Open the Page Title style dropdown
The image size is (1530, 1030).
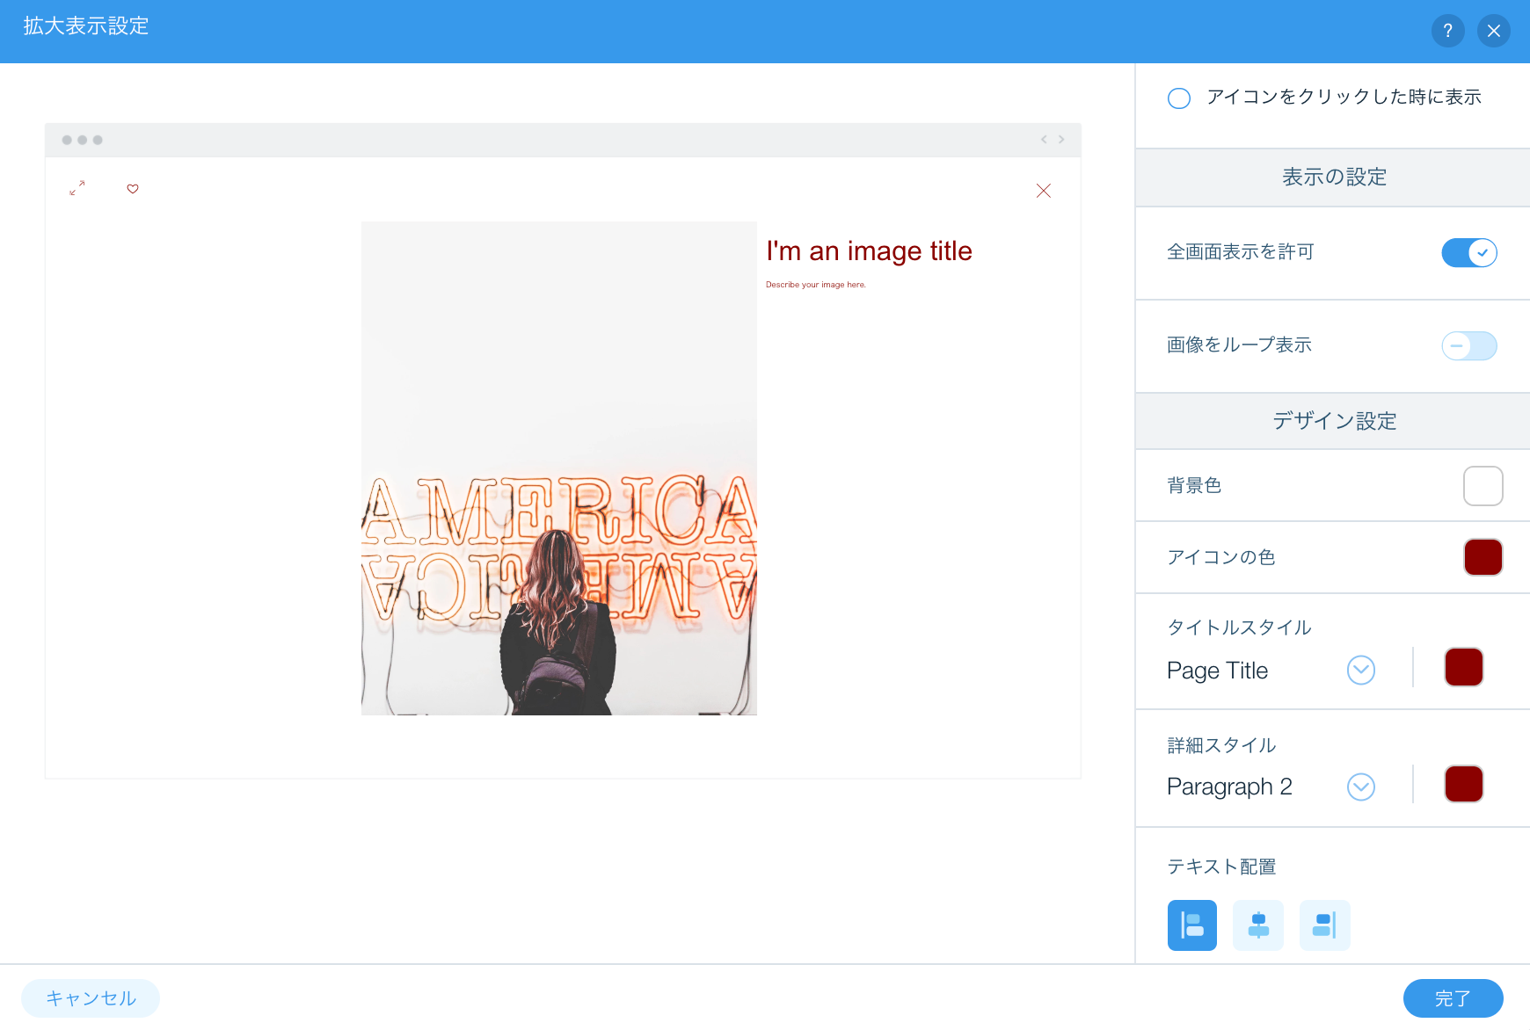(1360, 671)
